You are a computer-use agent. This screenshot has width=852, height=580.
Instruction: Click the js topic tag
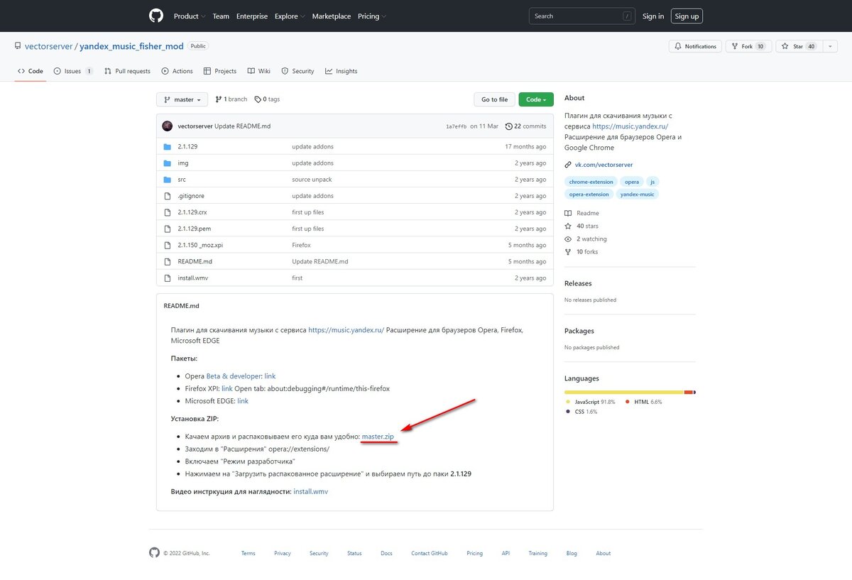pos(653,182)
